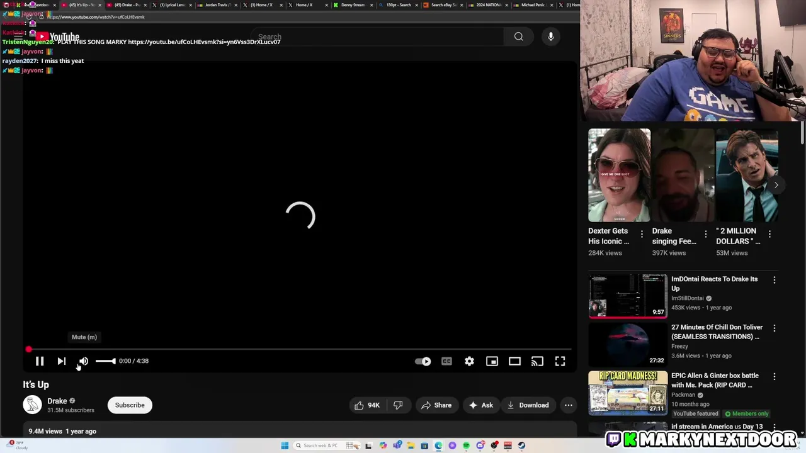This screenshot has height=453, width=806.
Task: Click the Members only badge
Action: click(x=747, y=414)
